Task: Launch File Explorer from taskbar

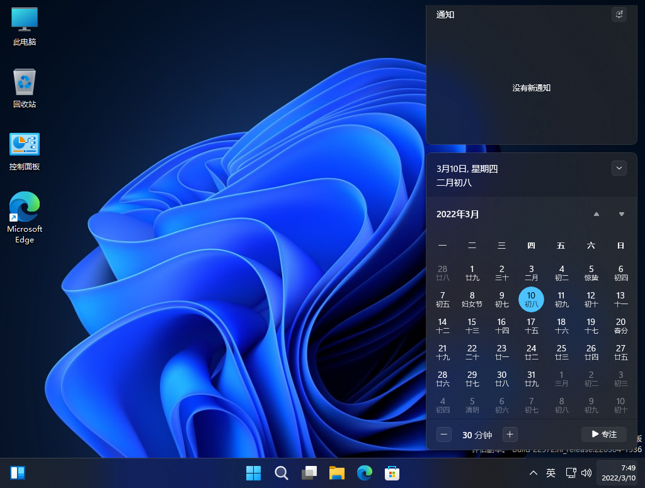Action: (x=337, y=472)
